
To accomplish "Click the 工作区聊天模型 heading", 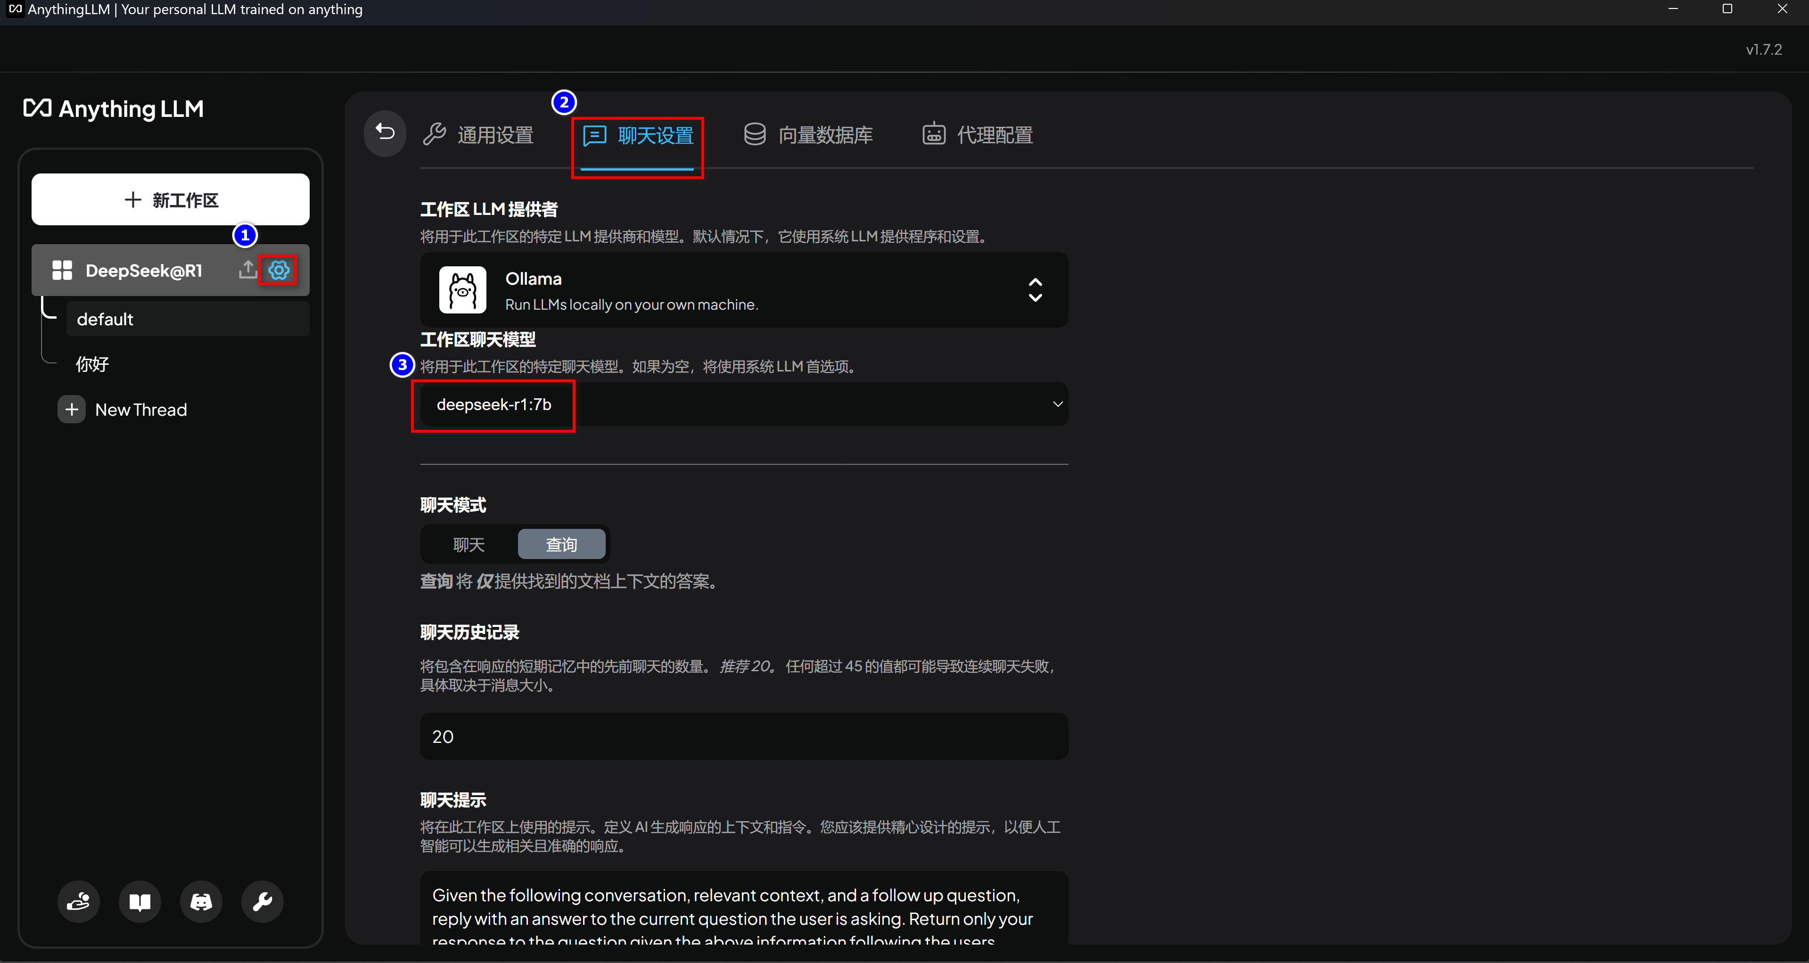I will click(477, 340).
